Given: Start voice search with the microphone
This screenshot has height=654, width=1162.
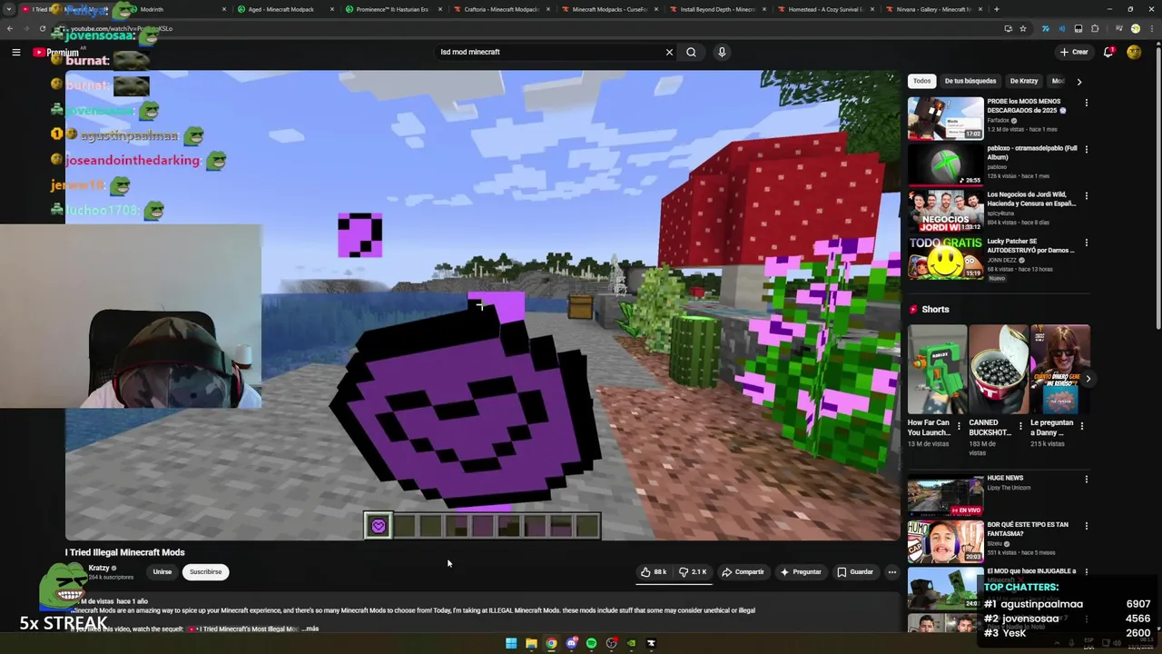Looking at the screenshot, I should point(722,52).
